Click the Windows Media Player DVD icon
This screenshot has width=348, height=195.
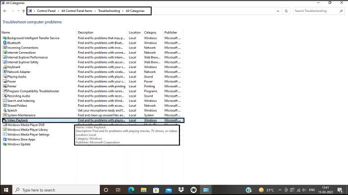tap(4, 125)
